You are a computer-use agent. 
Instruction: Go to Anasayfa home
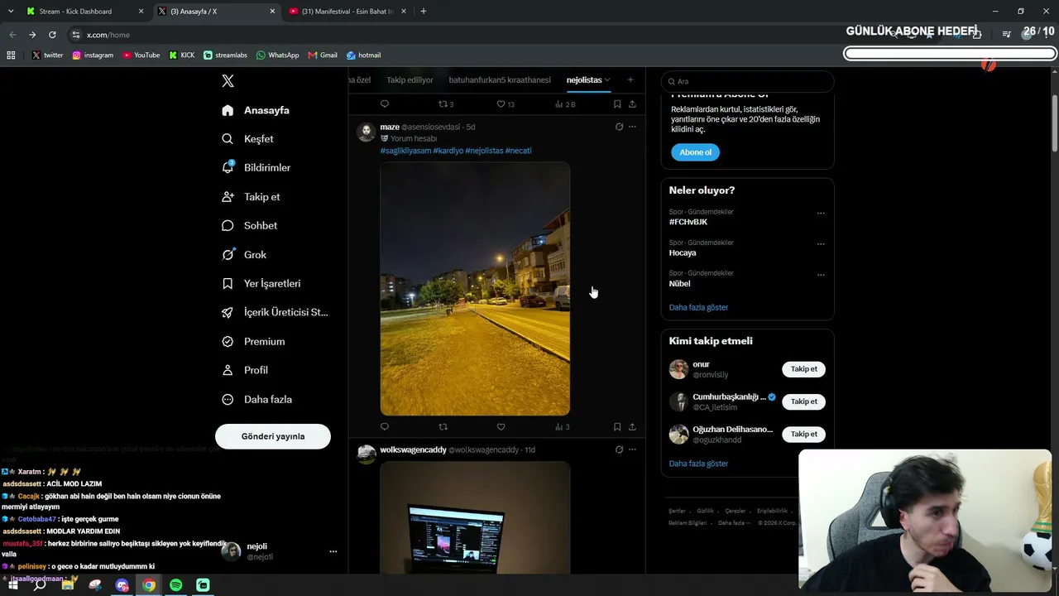point(255,110)
